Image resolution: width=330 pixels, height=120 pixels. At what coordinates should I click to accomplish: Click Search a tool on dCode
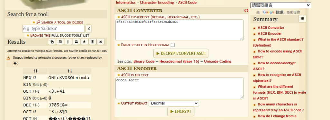(x=60, y=22)
